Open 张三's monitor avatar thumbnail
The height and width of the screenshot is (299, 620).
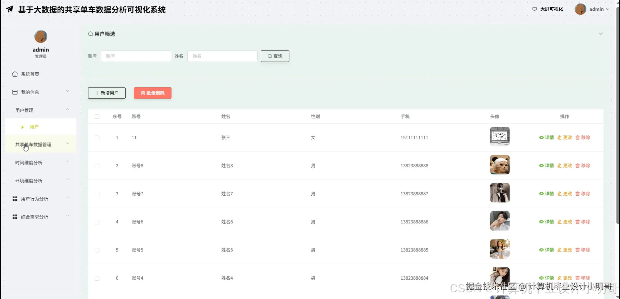500,136
